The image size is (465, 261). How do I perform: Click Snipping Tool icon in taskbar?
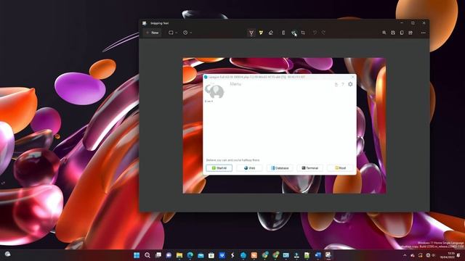coord(328,255)
